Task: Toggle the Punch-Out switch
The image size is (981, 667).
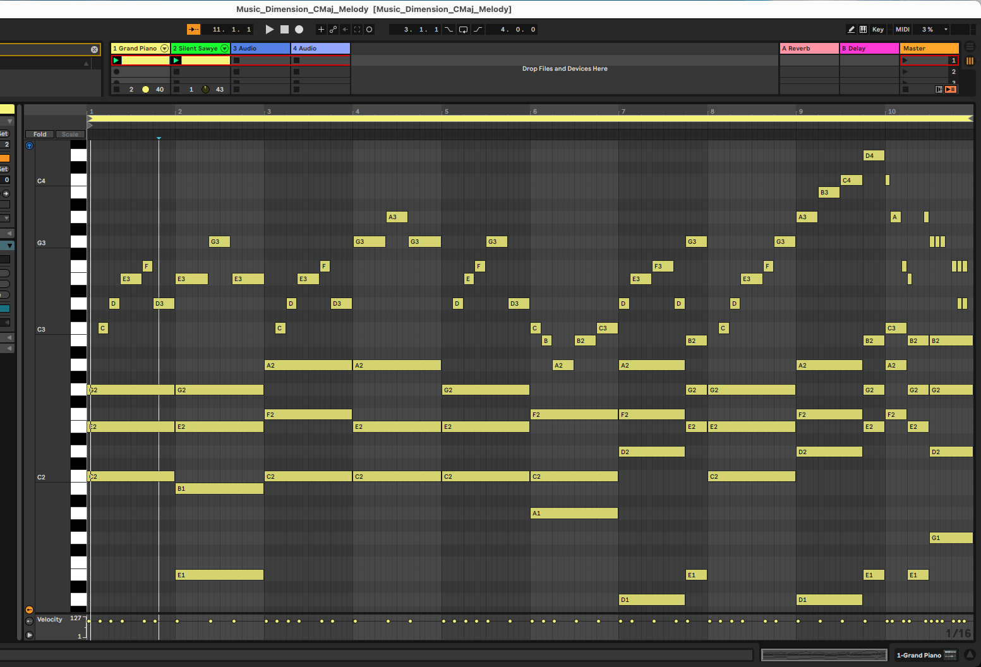Action: coord(478,29)
